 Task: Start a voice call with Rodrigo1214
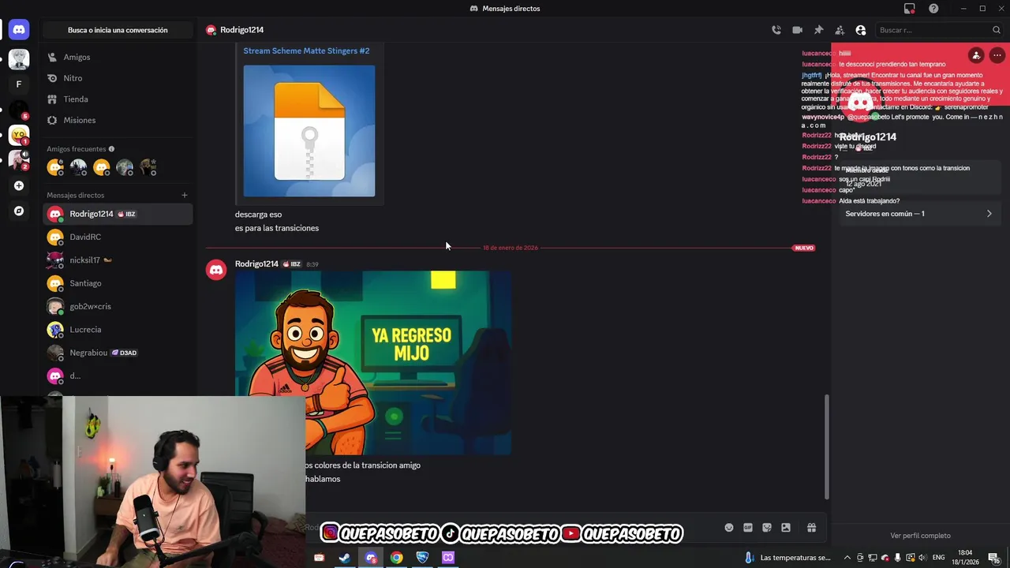776,30
